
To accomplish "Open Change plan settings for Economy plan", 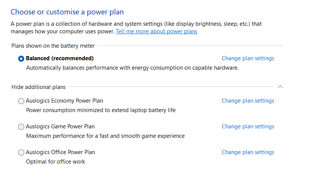I will click(248, 101).
